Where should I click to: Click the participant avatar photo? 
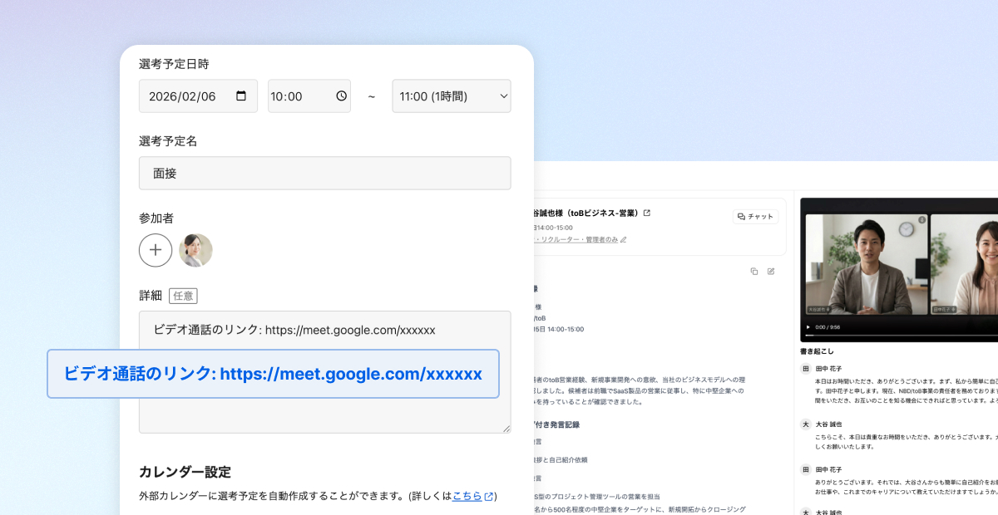[x=195, y=250]
